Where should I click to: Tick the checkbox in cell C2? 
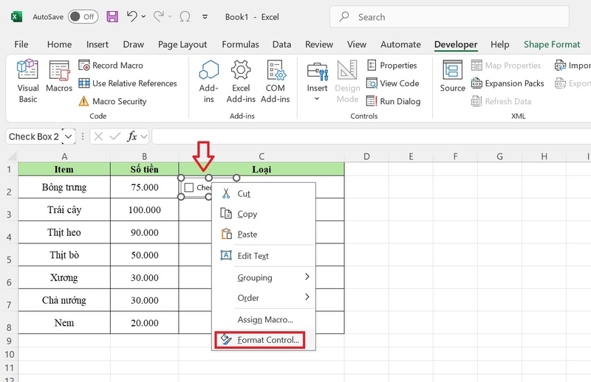pos(189,187)
